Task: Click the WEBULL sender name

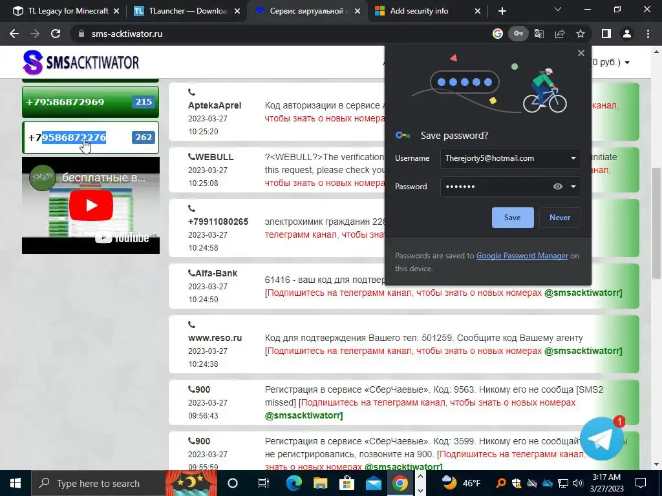Action: (x=214, y=157)
